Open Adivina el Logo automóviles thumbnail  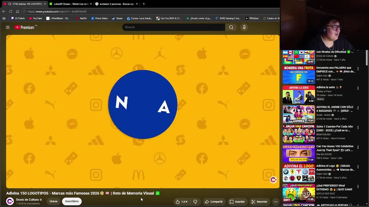tap(299, 173)
